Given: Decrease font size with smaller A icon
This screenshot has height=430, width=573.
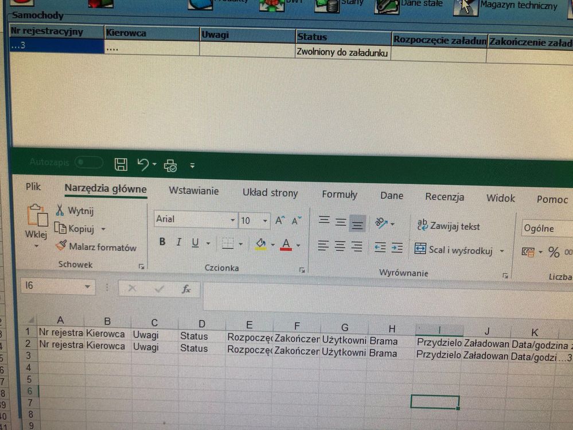Looking at the screenshot, I should coord(297,221).
